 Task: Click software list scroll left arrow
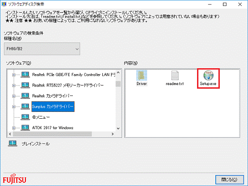(x=10, y=134)
